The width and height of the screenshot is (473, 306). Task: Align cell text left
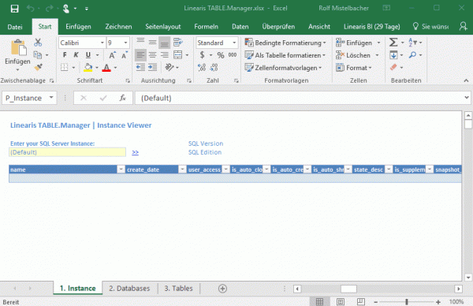click(x=140, y=55)
